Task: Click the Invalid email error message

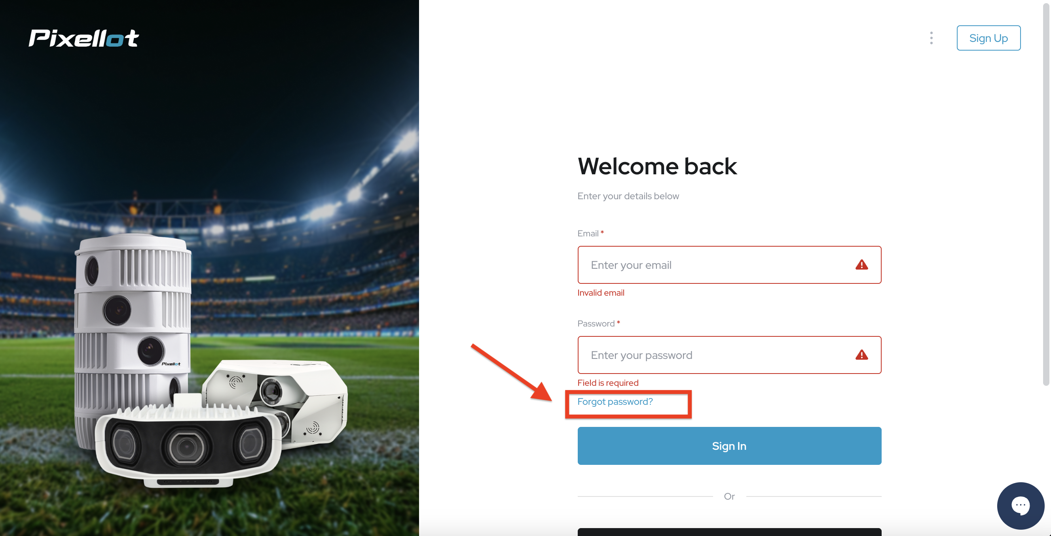Action: click(601, 293)
